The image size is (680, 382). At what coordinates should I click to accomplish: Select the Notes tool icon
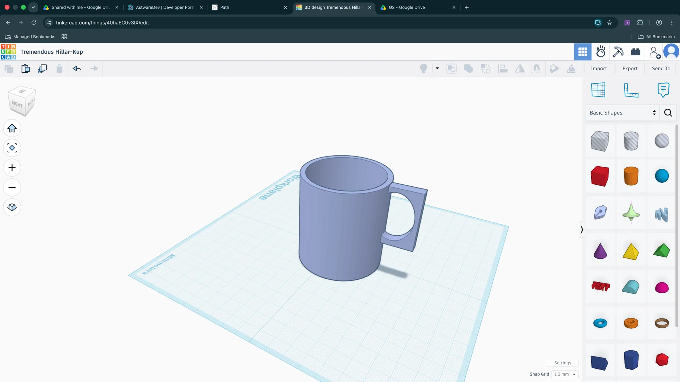pos(663,90)
